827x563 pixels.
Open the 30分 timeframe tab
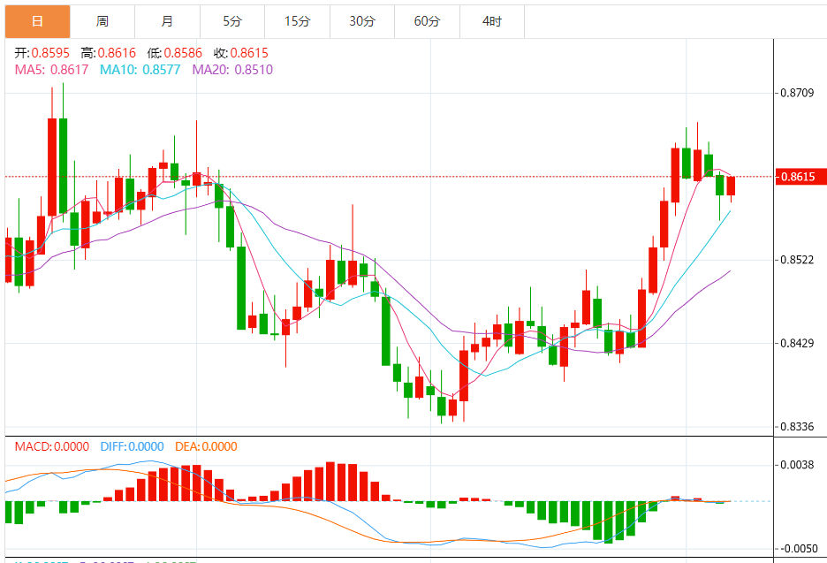click(362, 21)
